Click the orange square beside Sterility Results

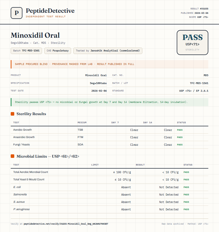tap(12, 114)
